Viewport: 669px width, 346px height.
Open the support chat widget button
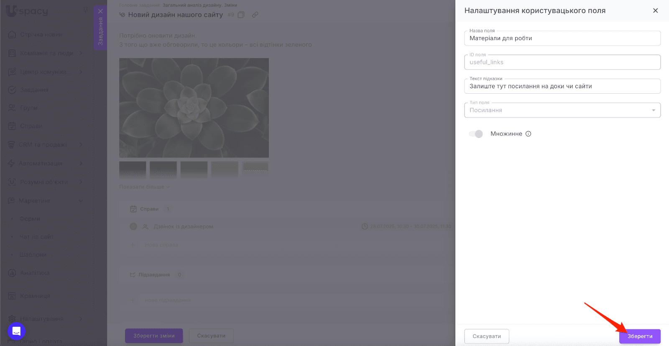17,332
